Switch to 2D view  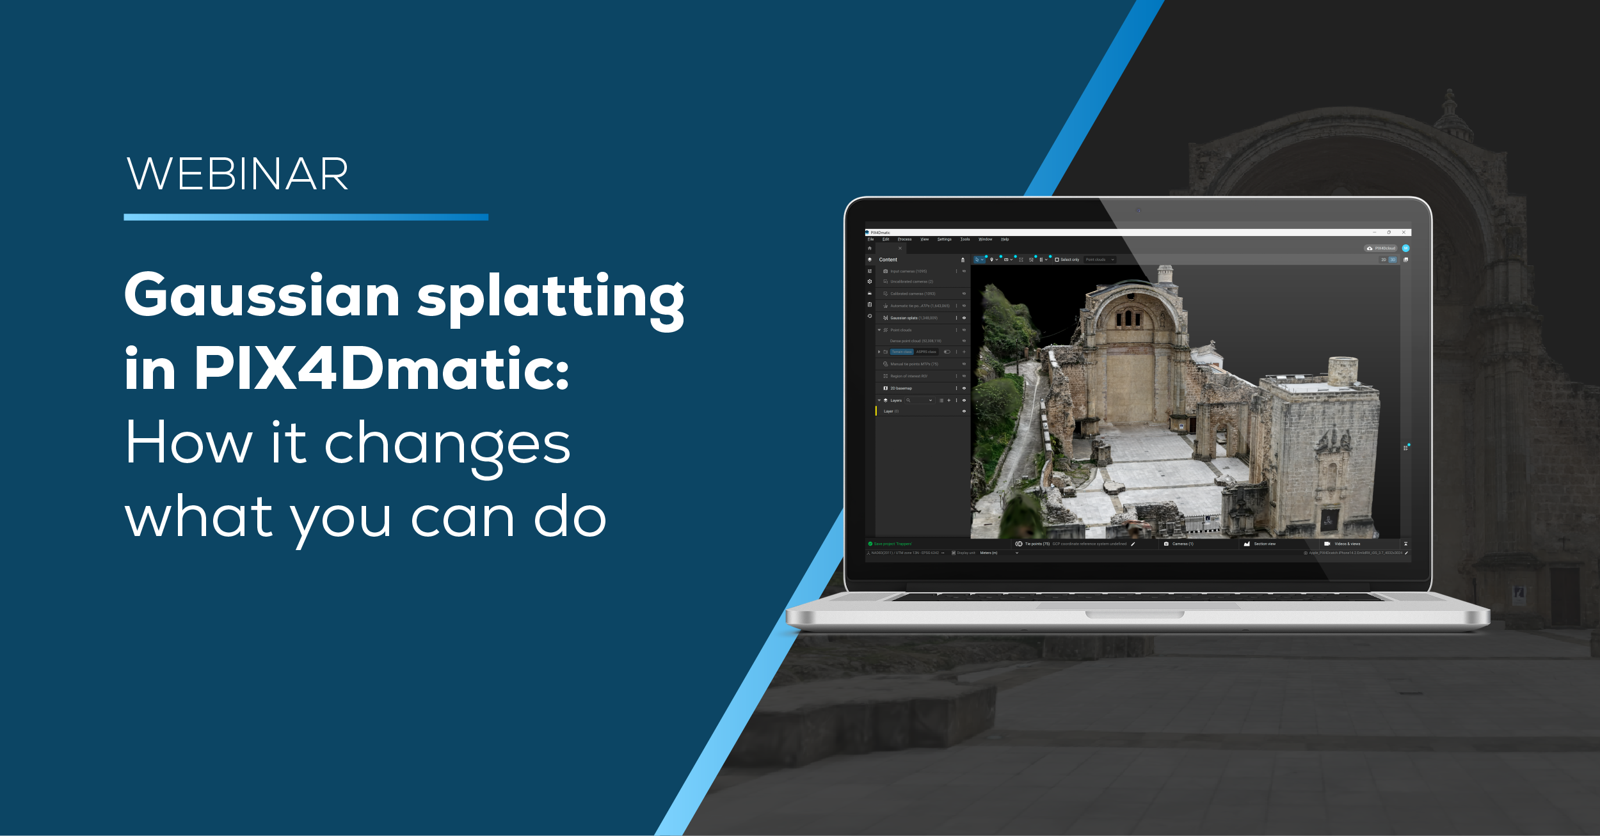pyautogui.click(x=1384, y=260)
